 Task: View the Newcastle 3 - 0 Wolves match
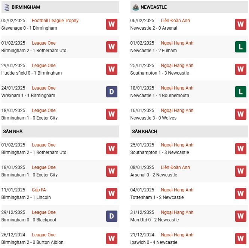pos(153,118)
